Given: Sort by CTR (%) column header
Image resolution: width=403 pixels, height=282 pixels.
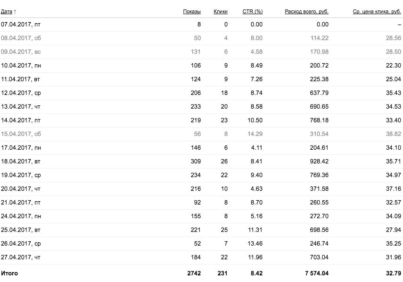Looking at the screenshot, I should tap(252, 12).
